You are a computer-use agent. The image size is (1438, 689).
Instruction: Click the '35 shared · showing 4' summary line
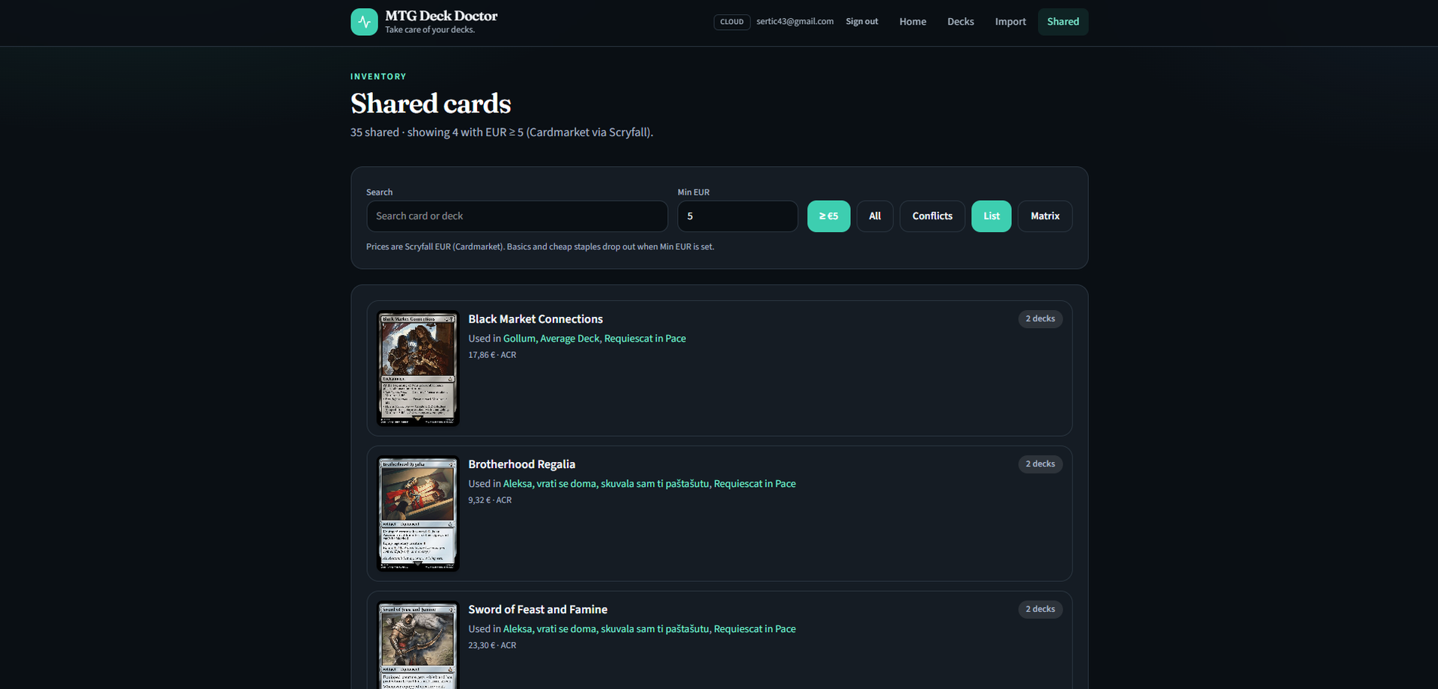502,133
